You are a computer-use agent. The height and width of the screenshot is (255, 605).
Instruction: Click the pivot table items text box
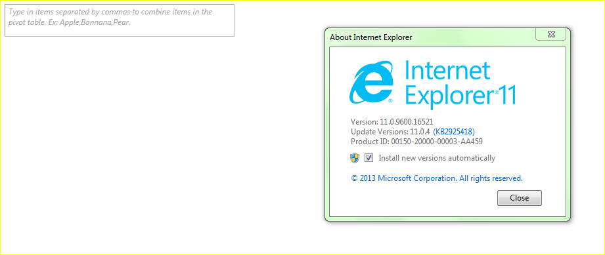click(x=120, y=20)
